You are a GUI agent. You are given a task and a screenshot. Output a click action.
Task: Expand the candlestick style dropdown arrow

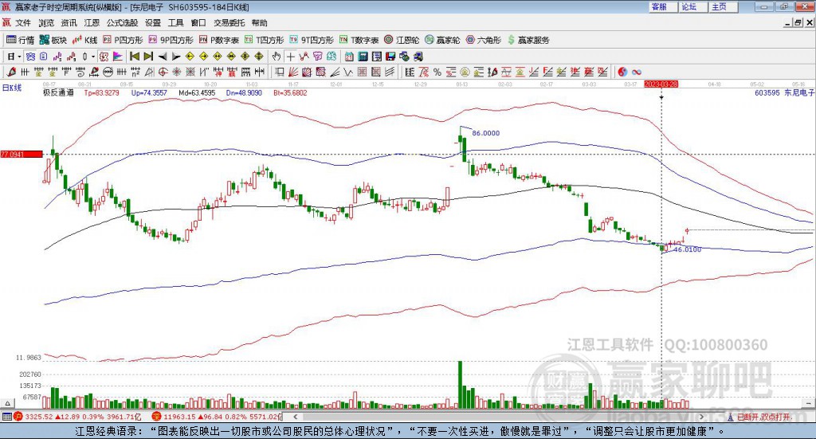click(93, 57)
